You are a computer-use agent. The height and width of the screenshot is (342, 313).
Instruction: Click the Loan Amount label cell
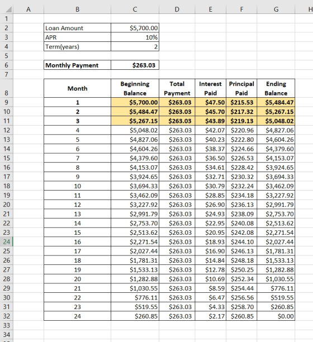coord(78,28)
